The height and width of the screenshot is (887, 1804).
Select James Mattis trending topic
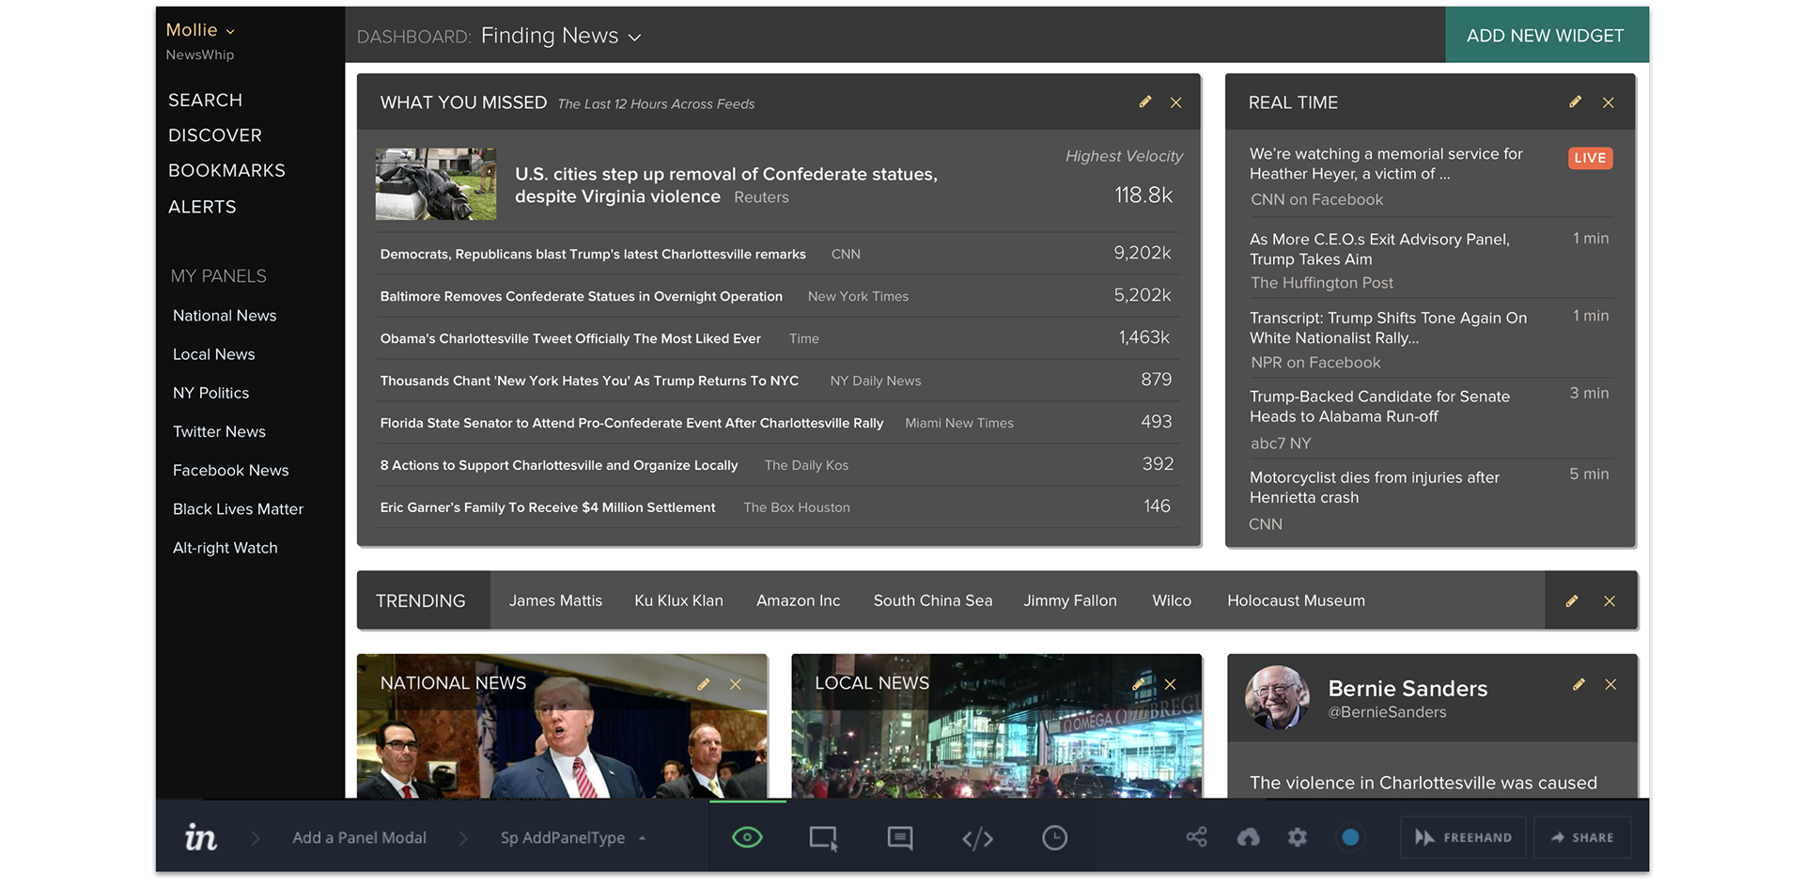pos(555,600)
